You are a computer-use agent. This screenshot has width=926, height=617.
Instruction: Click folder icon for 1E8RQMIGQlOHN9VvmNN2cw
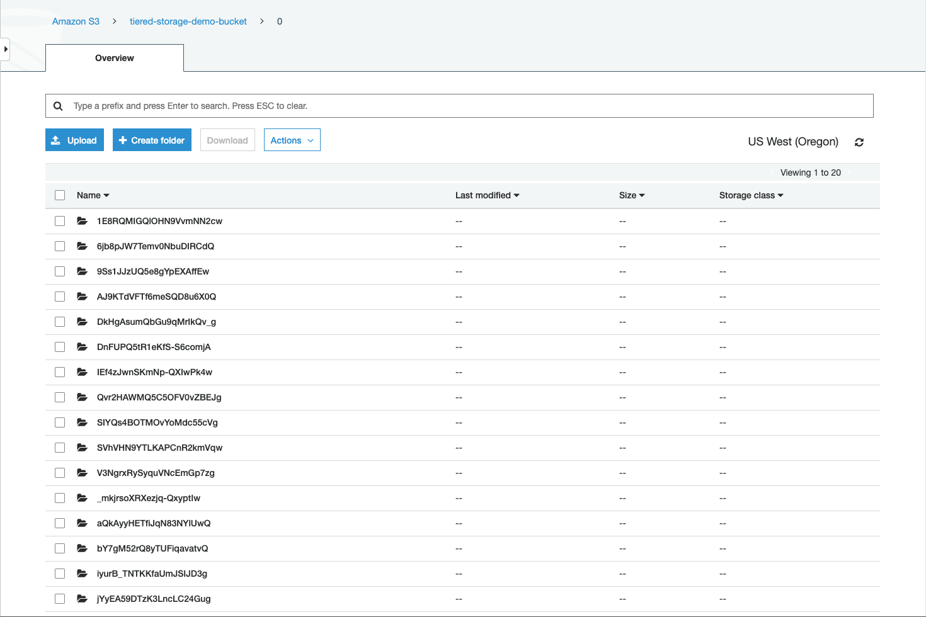82,221
